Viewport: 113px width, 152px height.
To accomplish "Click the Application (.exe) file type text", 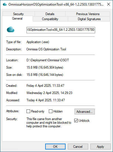I will pyautogui.click(x=38, y=42).
